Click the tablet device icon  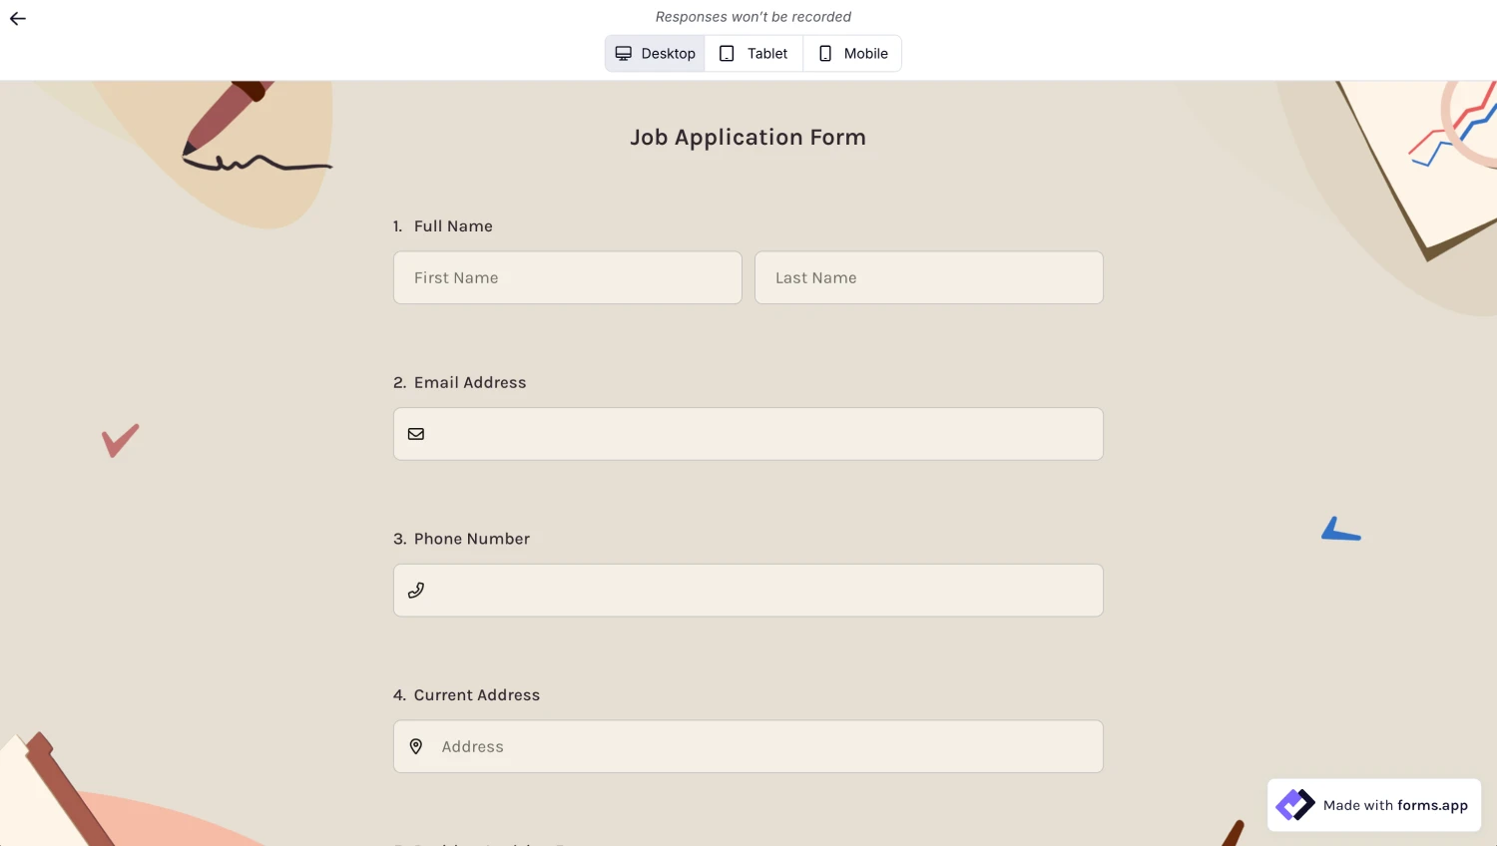click(x=728, y=54)
